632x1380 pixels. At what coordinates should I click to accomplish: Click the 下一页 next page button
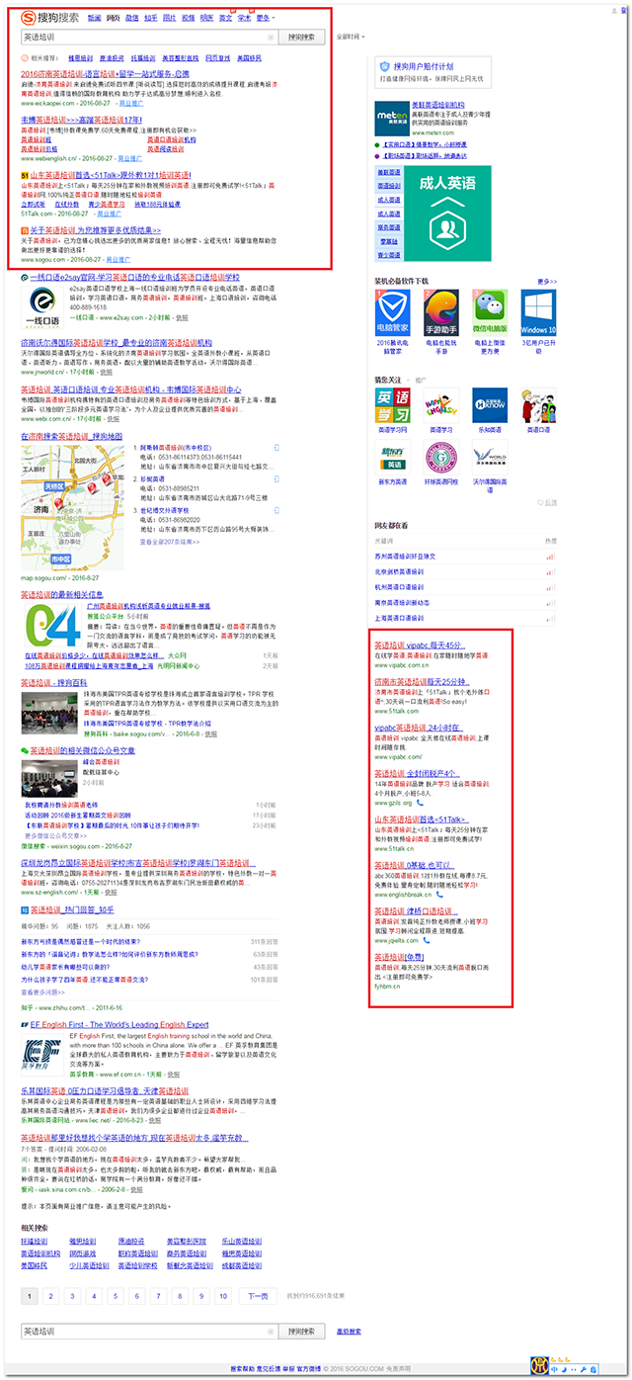(256, 1295)
